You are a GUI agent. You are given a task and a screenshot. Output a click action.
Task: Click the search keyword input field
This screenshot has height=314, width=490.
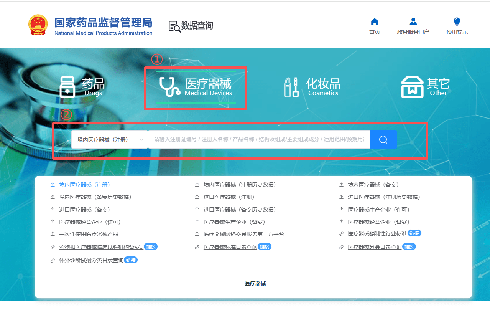[259, 139]
